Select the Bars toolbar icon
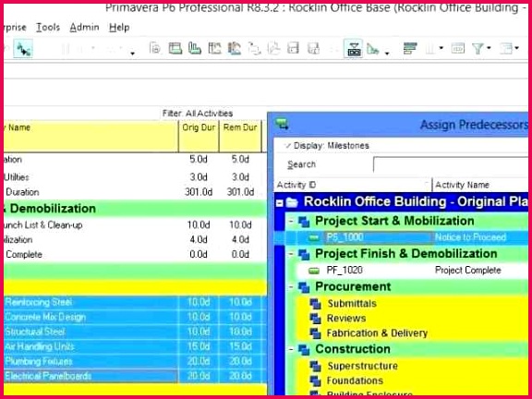 [x=410, y=49]
